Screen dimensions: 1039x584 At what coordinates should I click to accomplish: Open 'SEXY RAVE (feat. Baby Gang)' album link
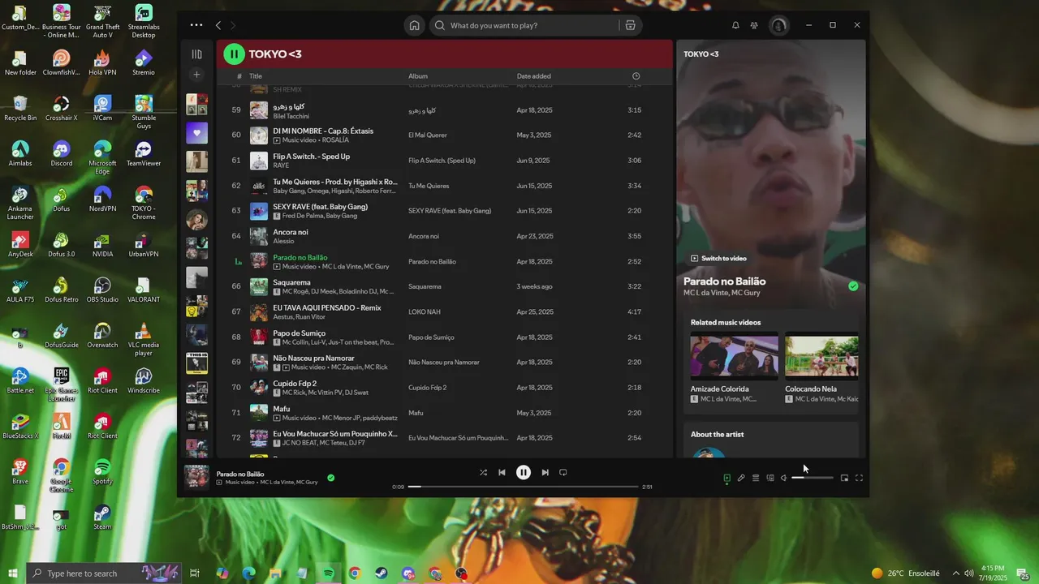point(450,211)
